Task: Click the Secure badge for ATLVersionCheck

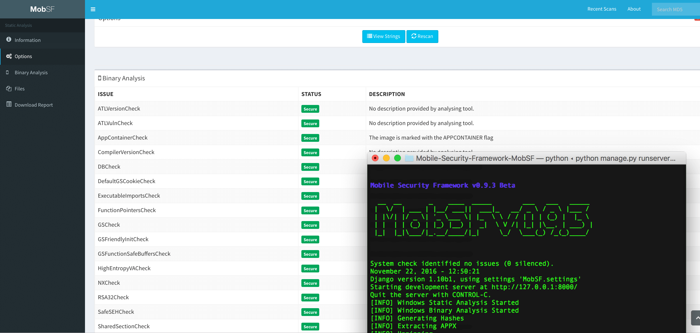Action: pos(310,109)
